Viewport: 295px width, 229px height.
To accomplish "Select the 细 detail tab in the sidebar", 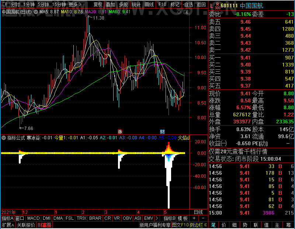I will pos(234,225).
